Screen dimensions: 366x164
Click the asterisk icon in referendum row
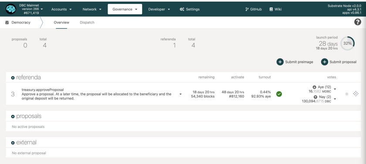(347, 94)
